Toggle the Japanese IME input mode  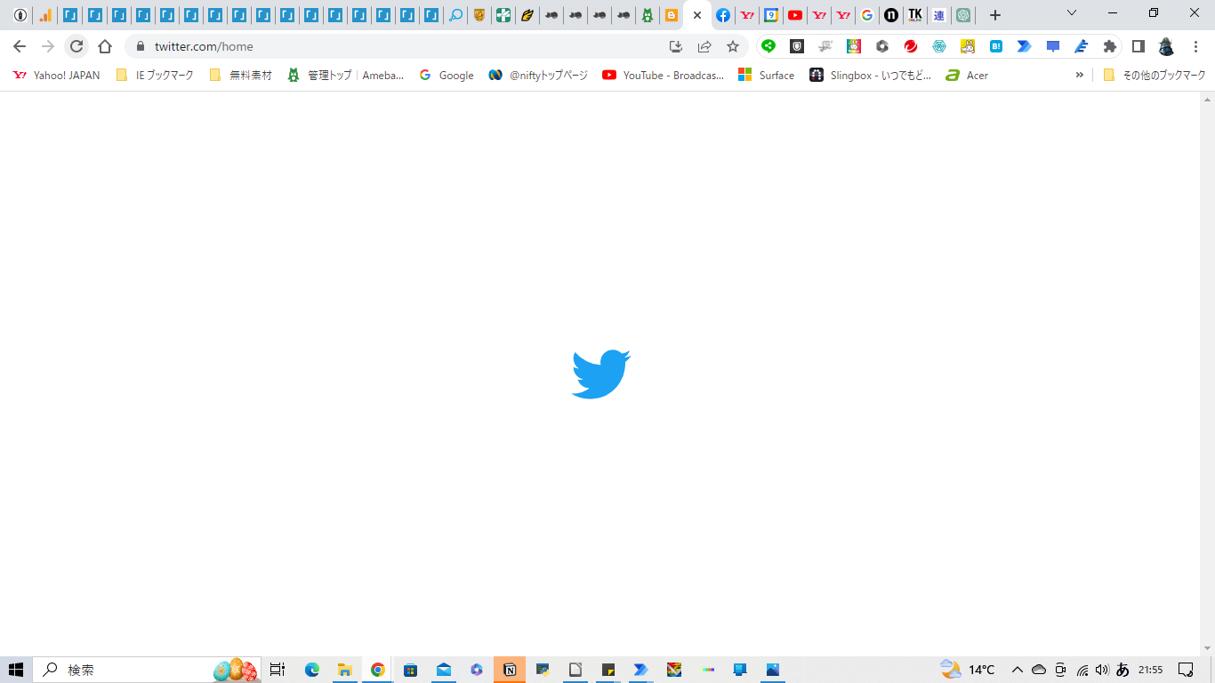1122,670
